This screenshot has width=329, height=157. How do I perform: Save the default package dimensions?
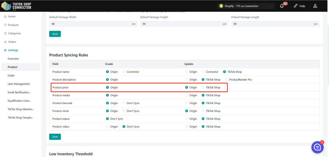[x=55, y=34]
